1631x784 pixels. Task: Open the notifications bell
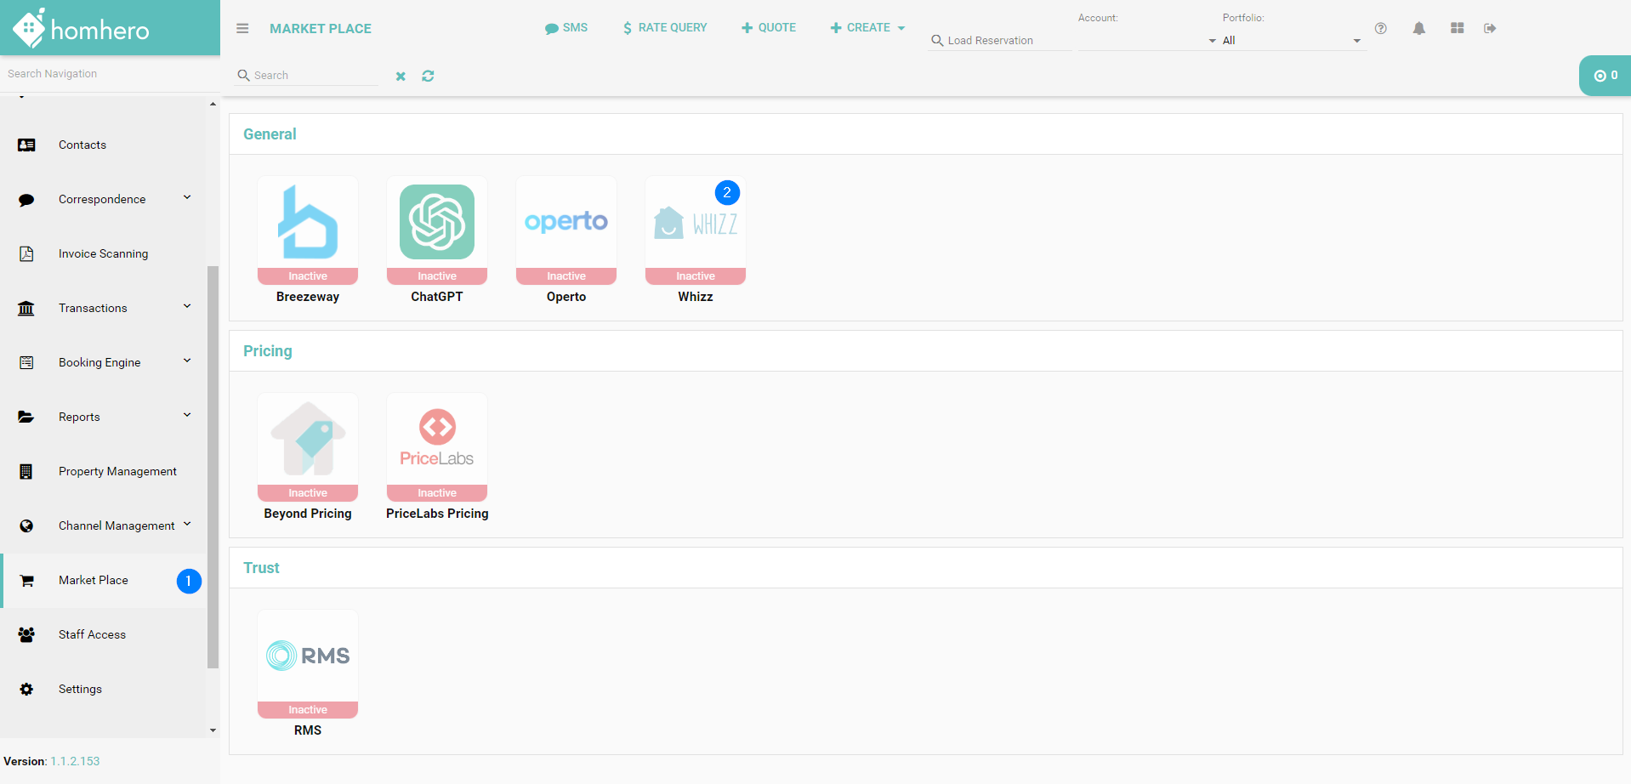[x=1418, y=28]
